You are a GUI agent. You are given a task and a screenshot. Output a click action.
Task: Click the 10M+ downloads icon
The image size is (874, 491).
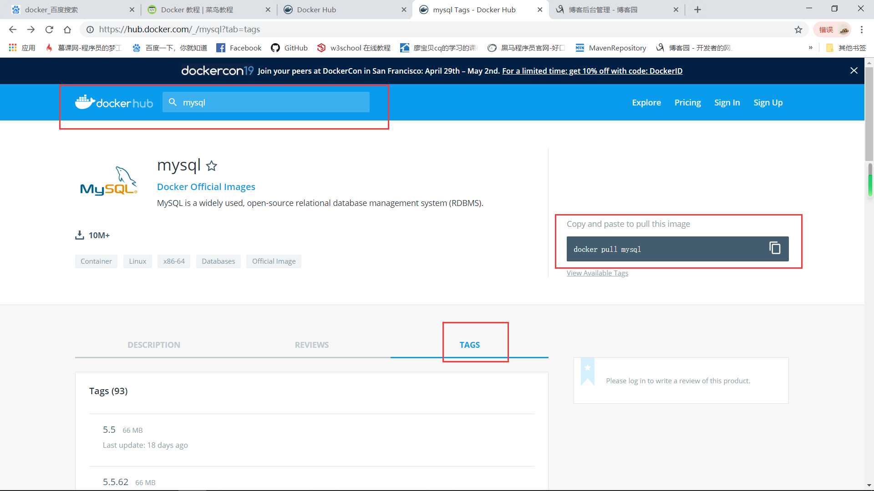[80, 235]
